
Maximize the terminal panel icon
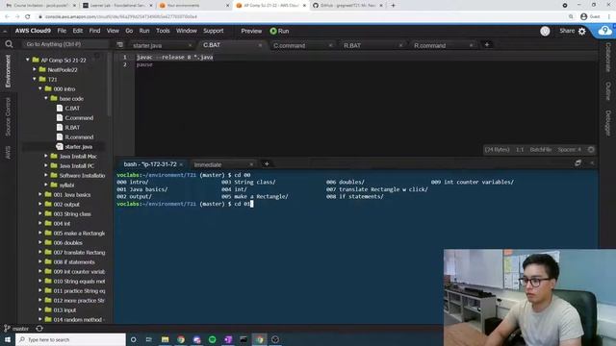[x=577, y=162]
